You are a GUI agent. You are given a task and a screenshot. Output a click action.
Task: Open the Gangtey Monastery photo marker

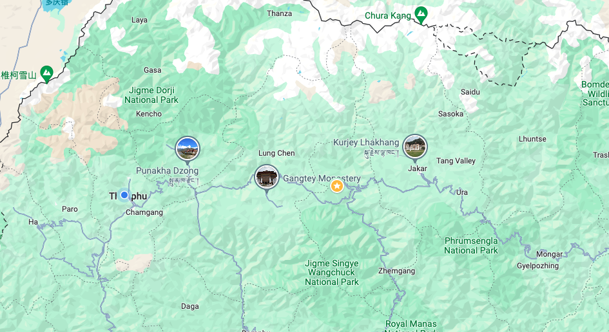266,177
